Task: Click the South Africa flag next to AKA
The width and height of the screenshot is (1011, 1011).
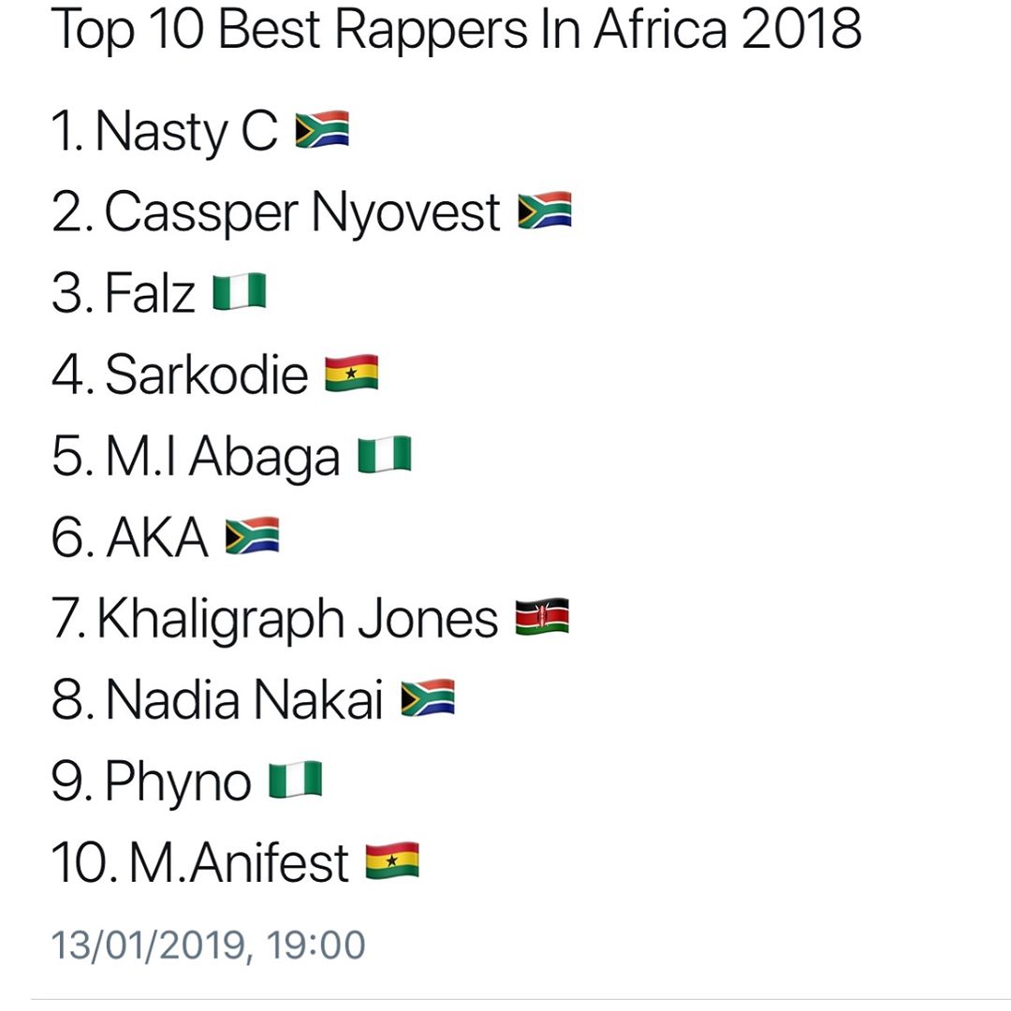Action: coord(252,535)
